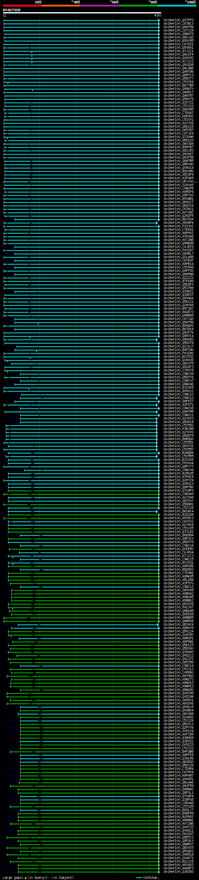Select the UniRef100_O48517 label
Screen dimensions: 199x880
click(x=178, y=92)
